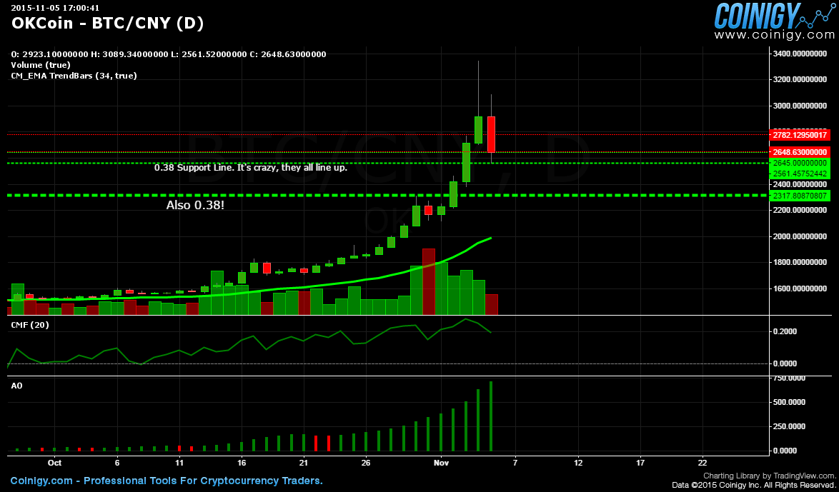The width and height of the screenshot is (839, 492).
Task: Click the 3000.00000000 price axis label
Action: [799, 106]
